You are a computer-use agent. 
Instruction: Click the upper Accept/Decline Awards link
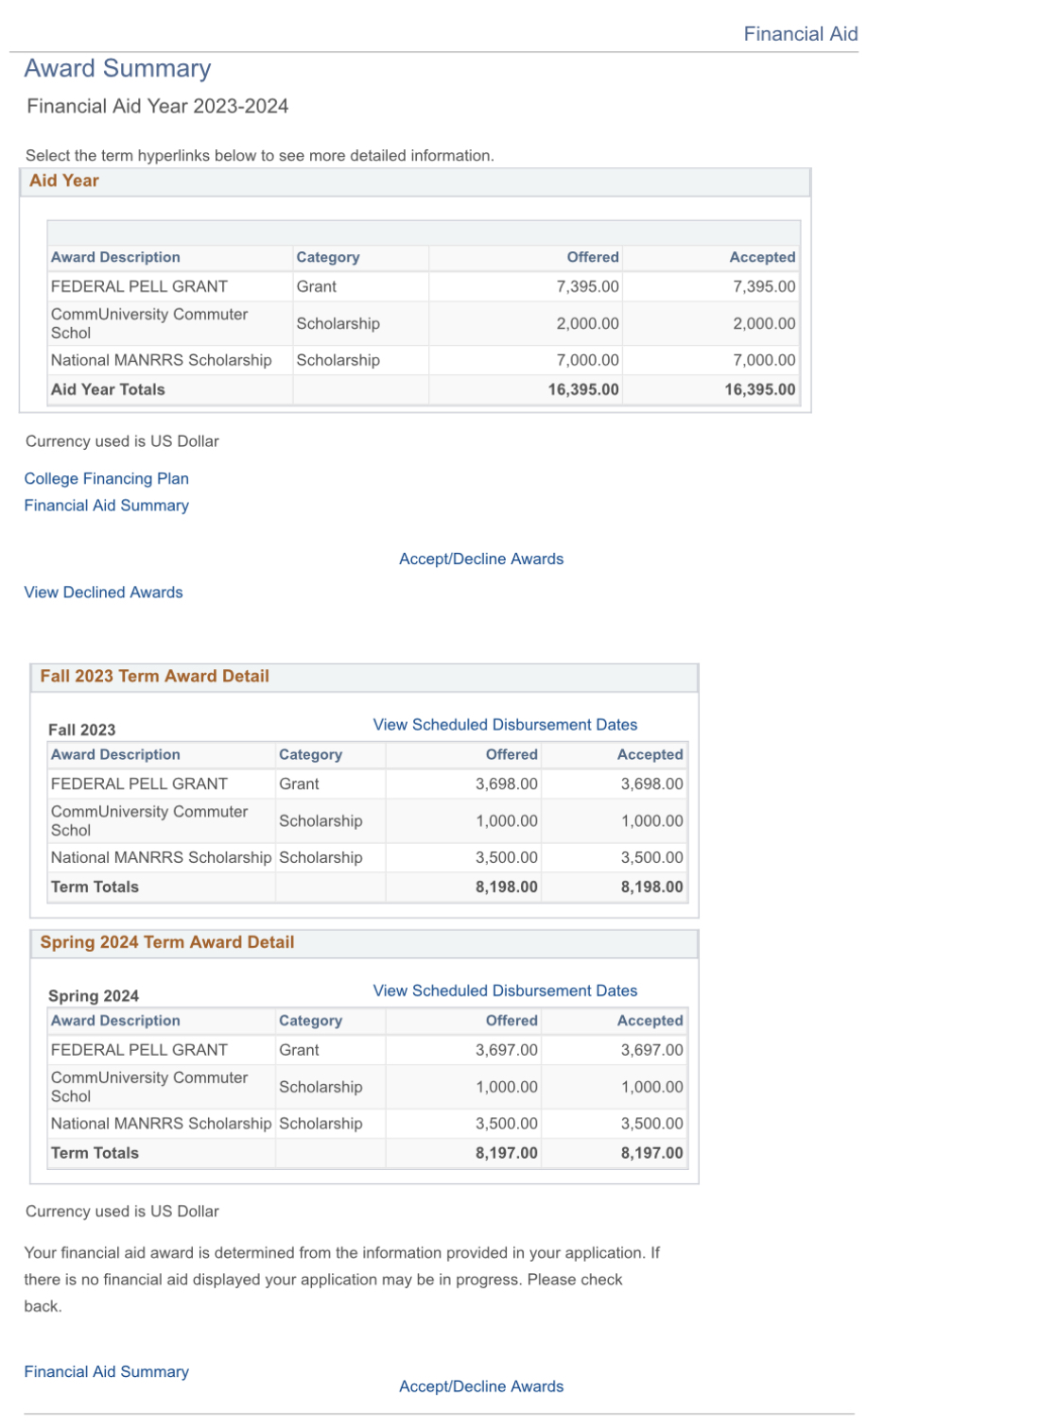[x=481, y=559]
